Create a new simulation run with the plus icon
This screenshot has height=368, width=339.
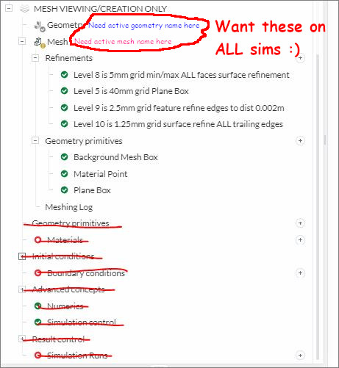tap(300, 356)
